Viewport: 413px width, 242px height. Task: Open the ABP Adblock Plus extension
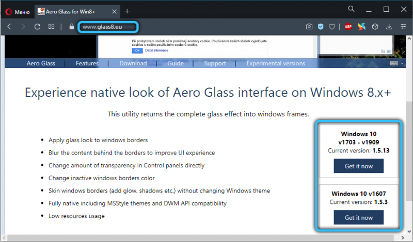click(x=348, y=27)
